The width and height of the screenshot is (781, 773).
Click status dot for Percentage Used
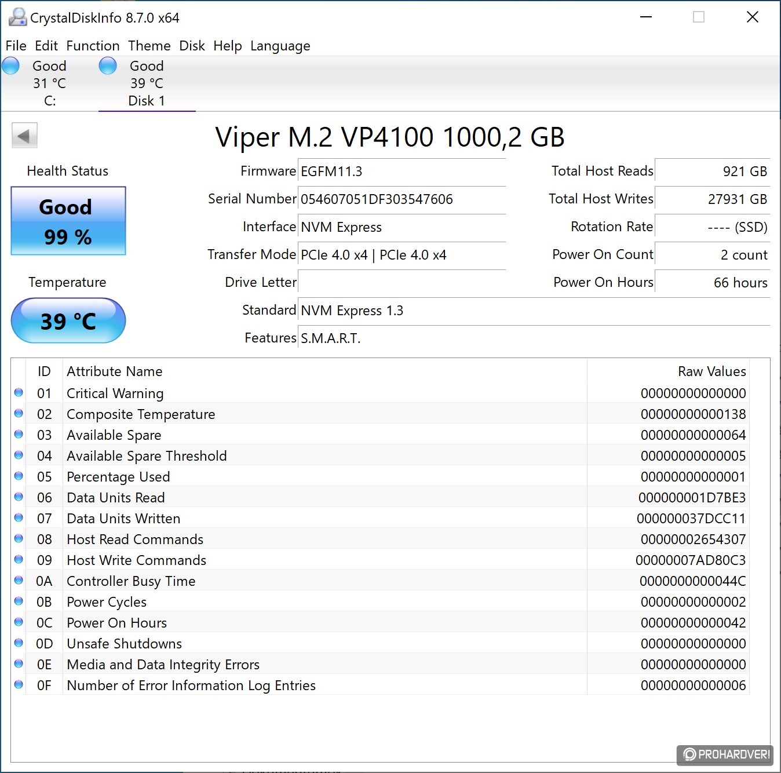tap(19, 476)
